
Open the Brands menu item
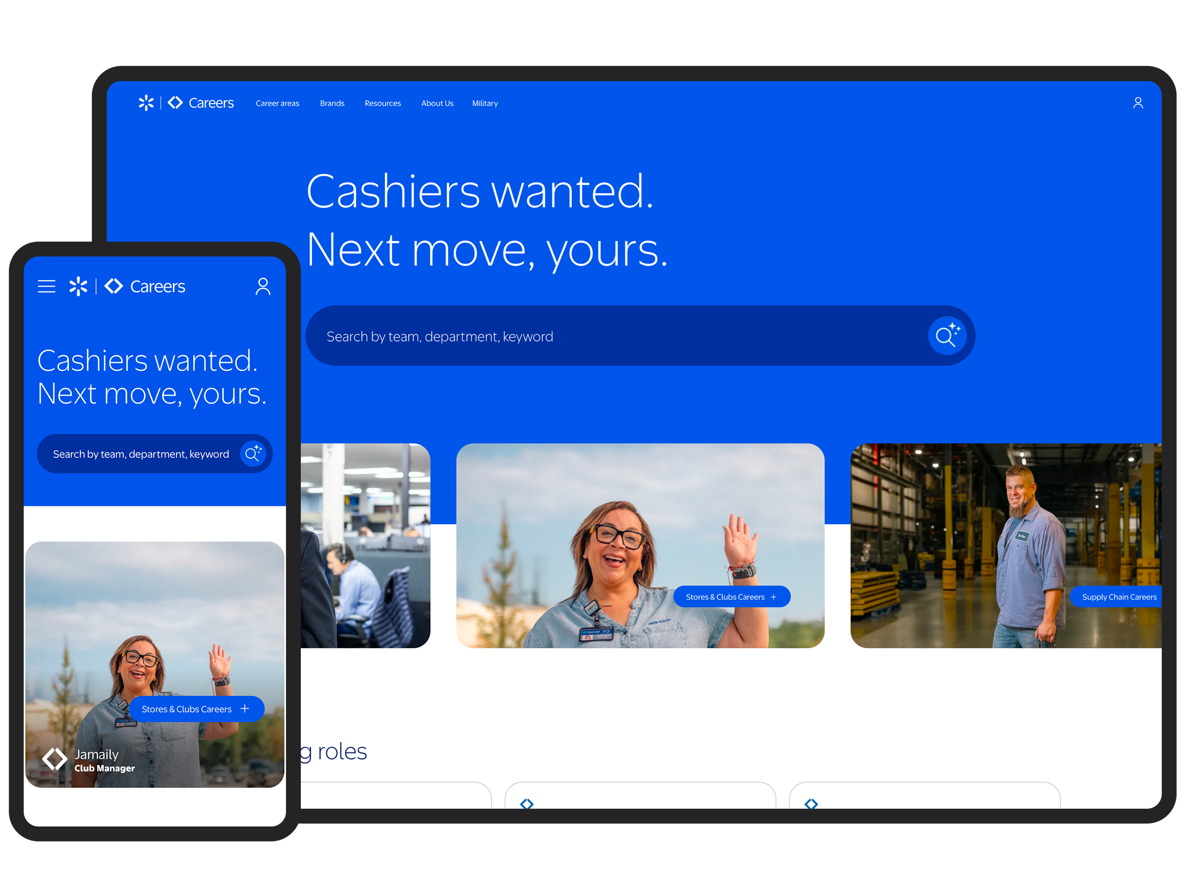(x=332, y=103)
